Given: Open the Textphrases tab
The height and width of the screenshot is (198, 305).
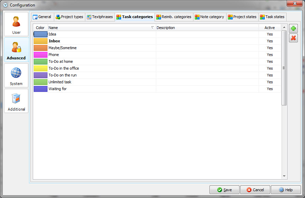Looking at the screenshot, I should [100, 17].
